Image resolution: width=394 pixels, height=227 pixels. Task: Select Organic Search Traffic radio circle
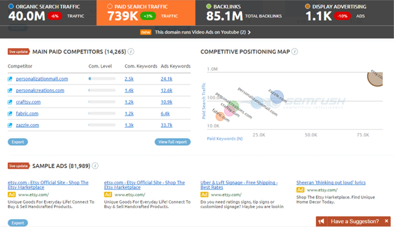[11, 6]
